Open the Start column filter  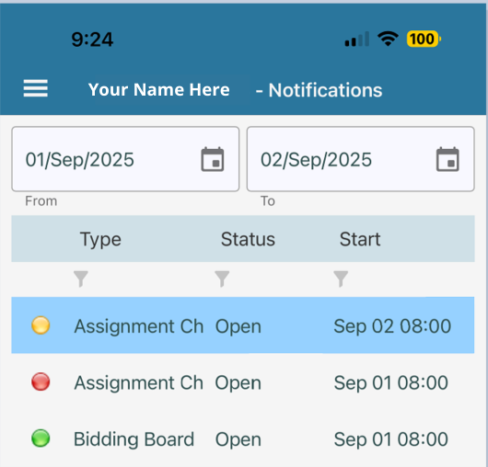(x=341, y=279)
